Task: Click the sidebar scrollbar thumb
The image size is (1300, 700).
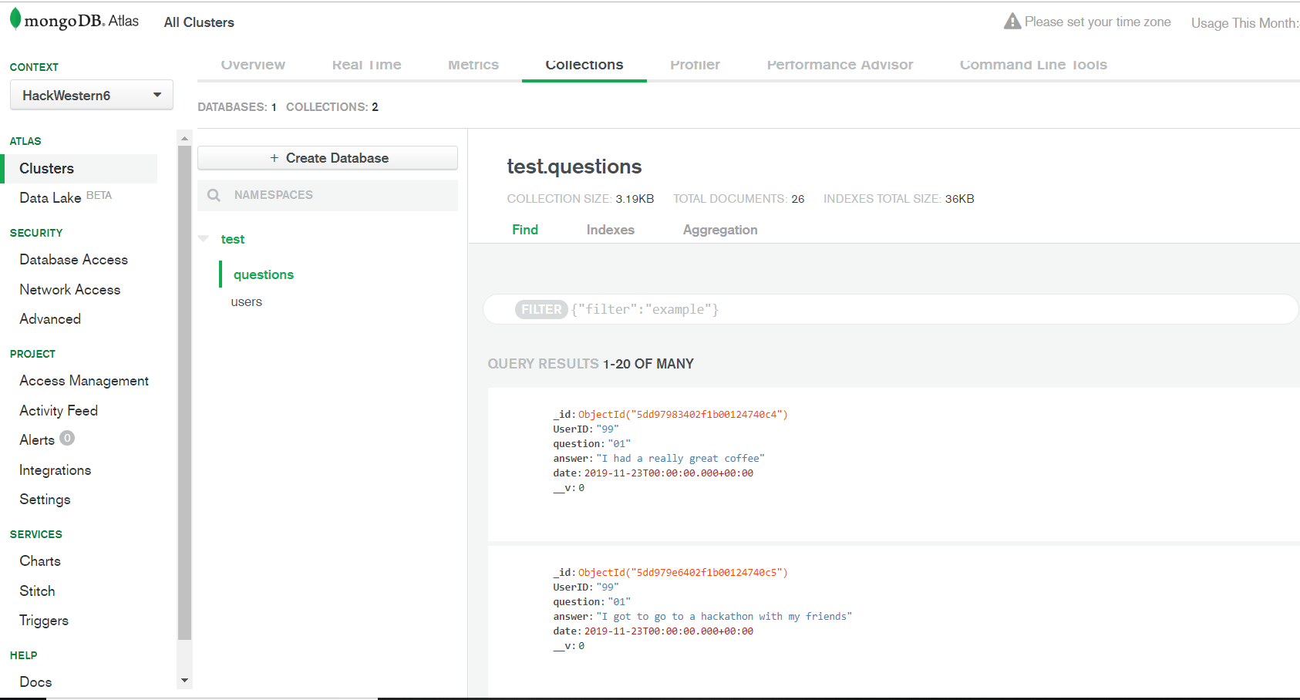Action: (184, 392)
